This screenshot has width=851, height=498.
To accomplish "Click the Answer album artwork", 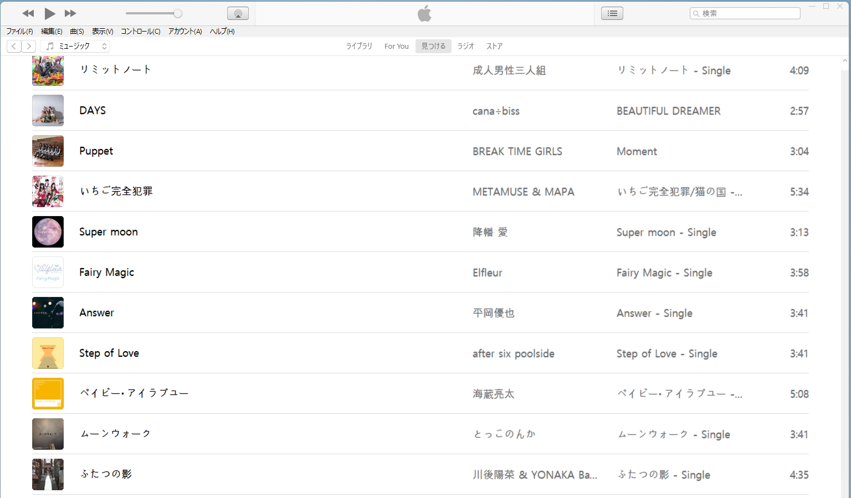I will [x=48, y=312].
